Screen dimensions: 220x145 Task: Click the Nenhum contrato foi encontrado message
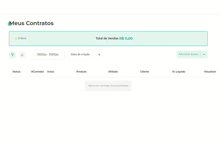pos(108,86)
